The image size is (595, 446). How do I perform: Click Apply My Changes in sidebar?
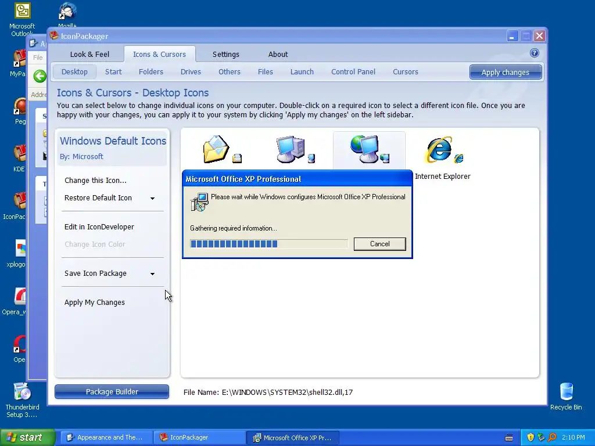95,302
